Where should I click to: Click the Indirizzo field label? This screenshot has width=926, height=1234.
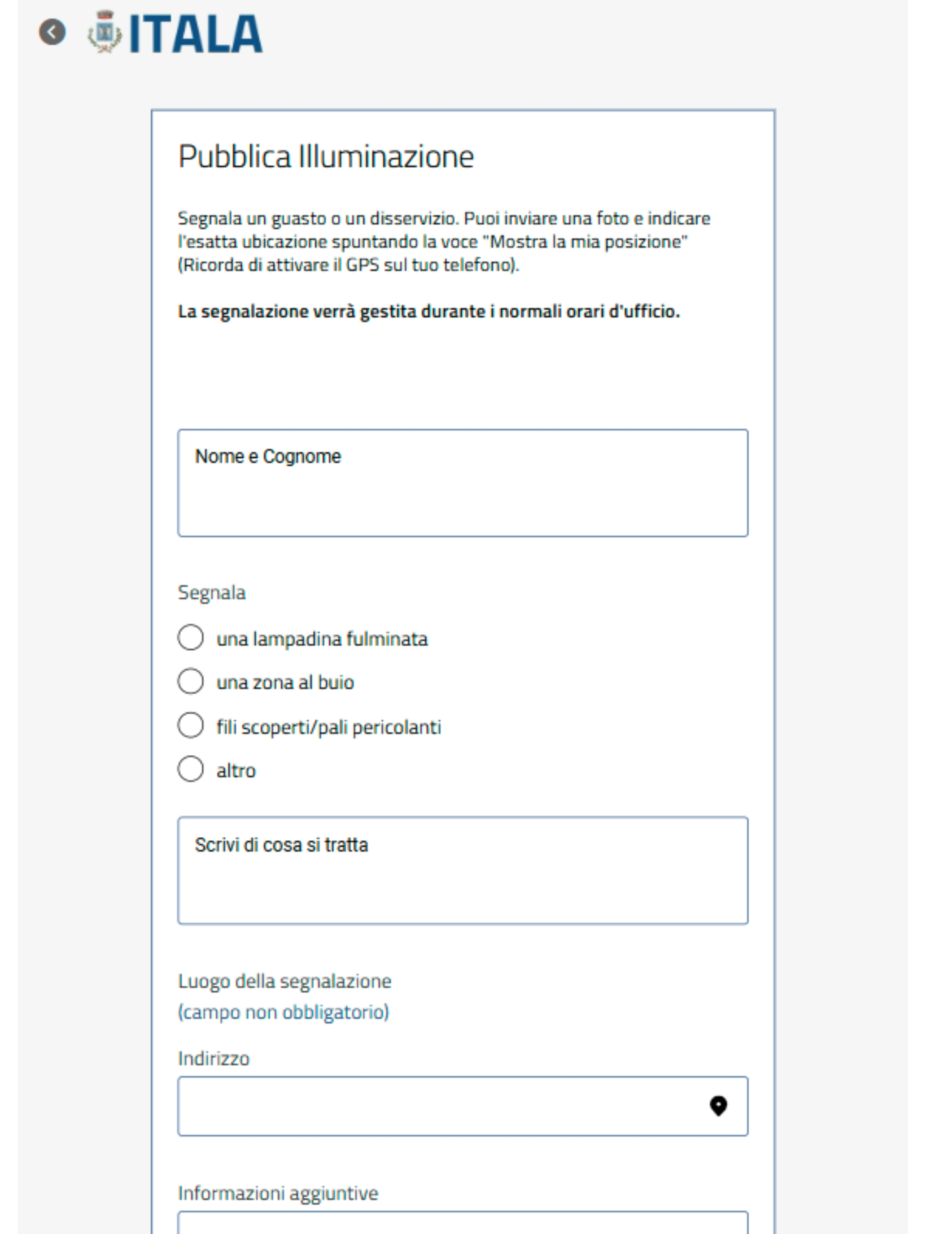click(x=214, y=1058)
